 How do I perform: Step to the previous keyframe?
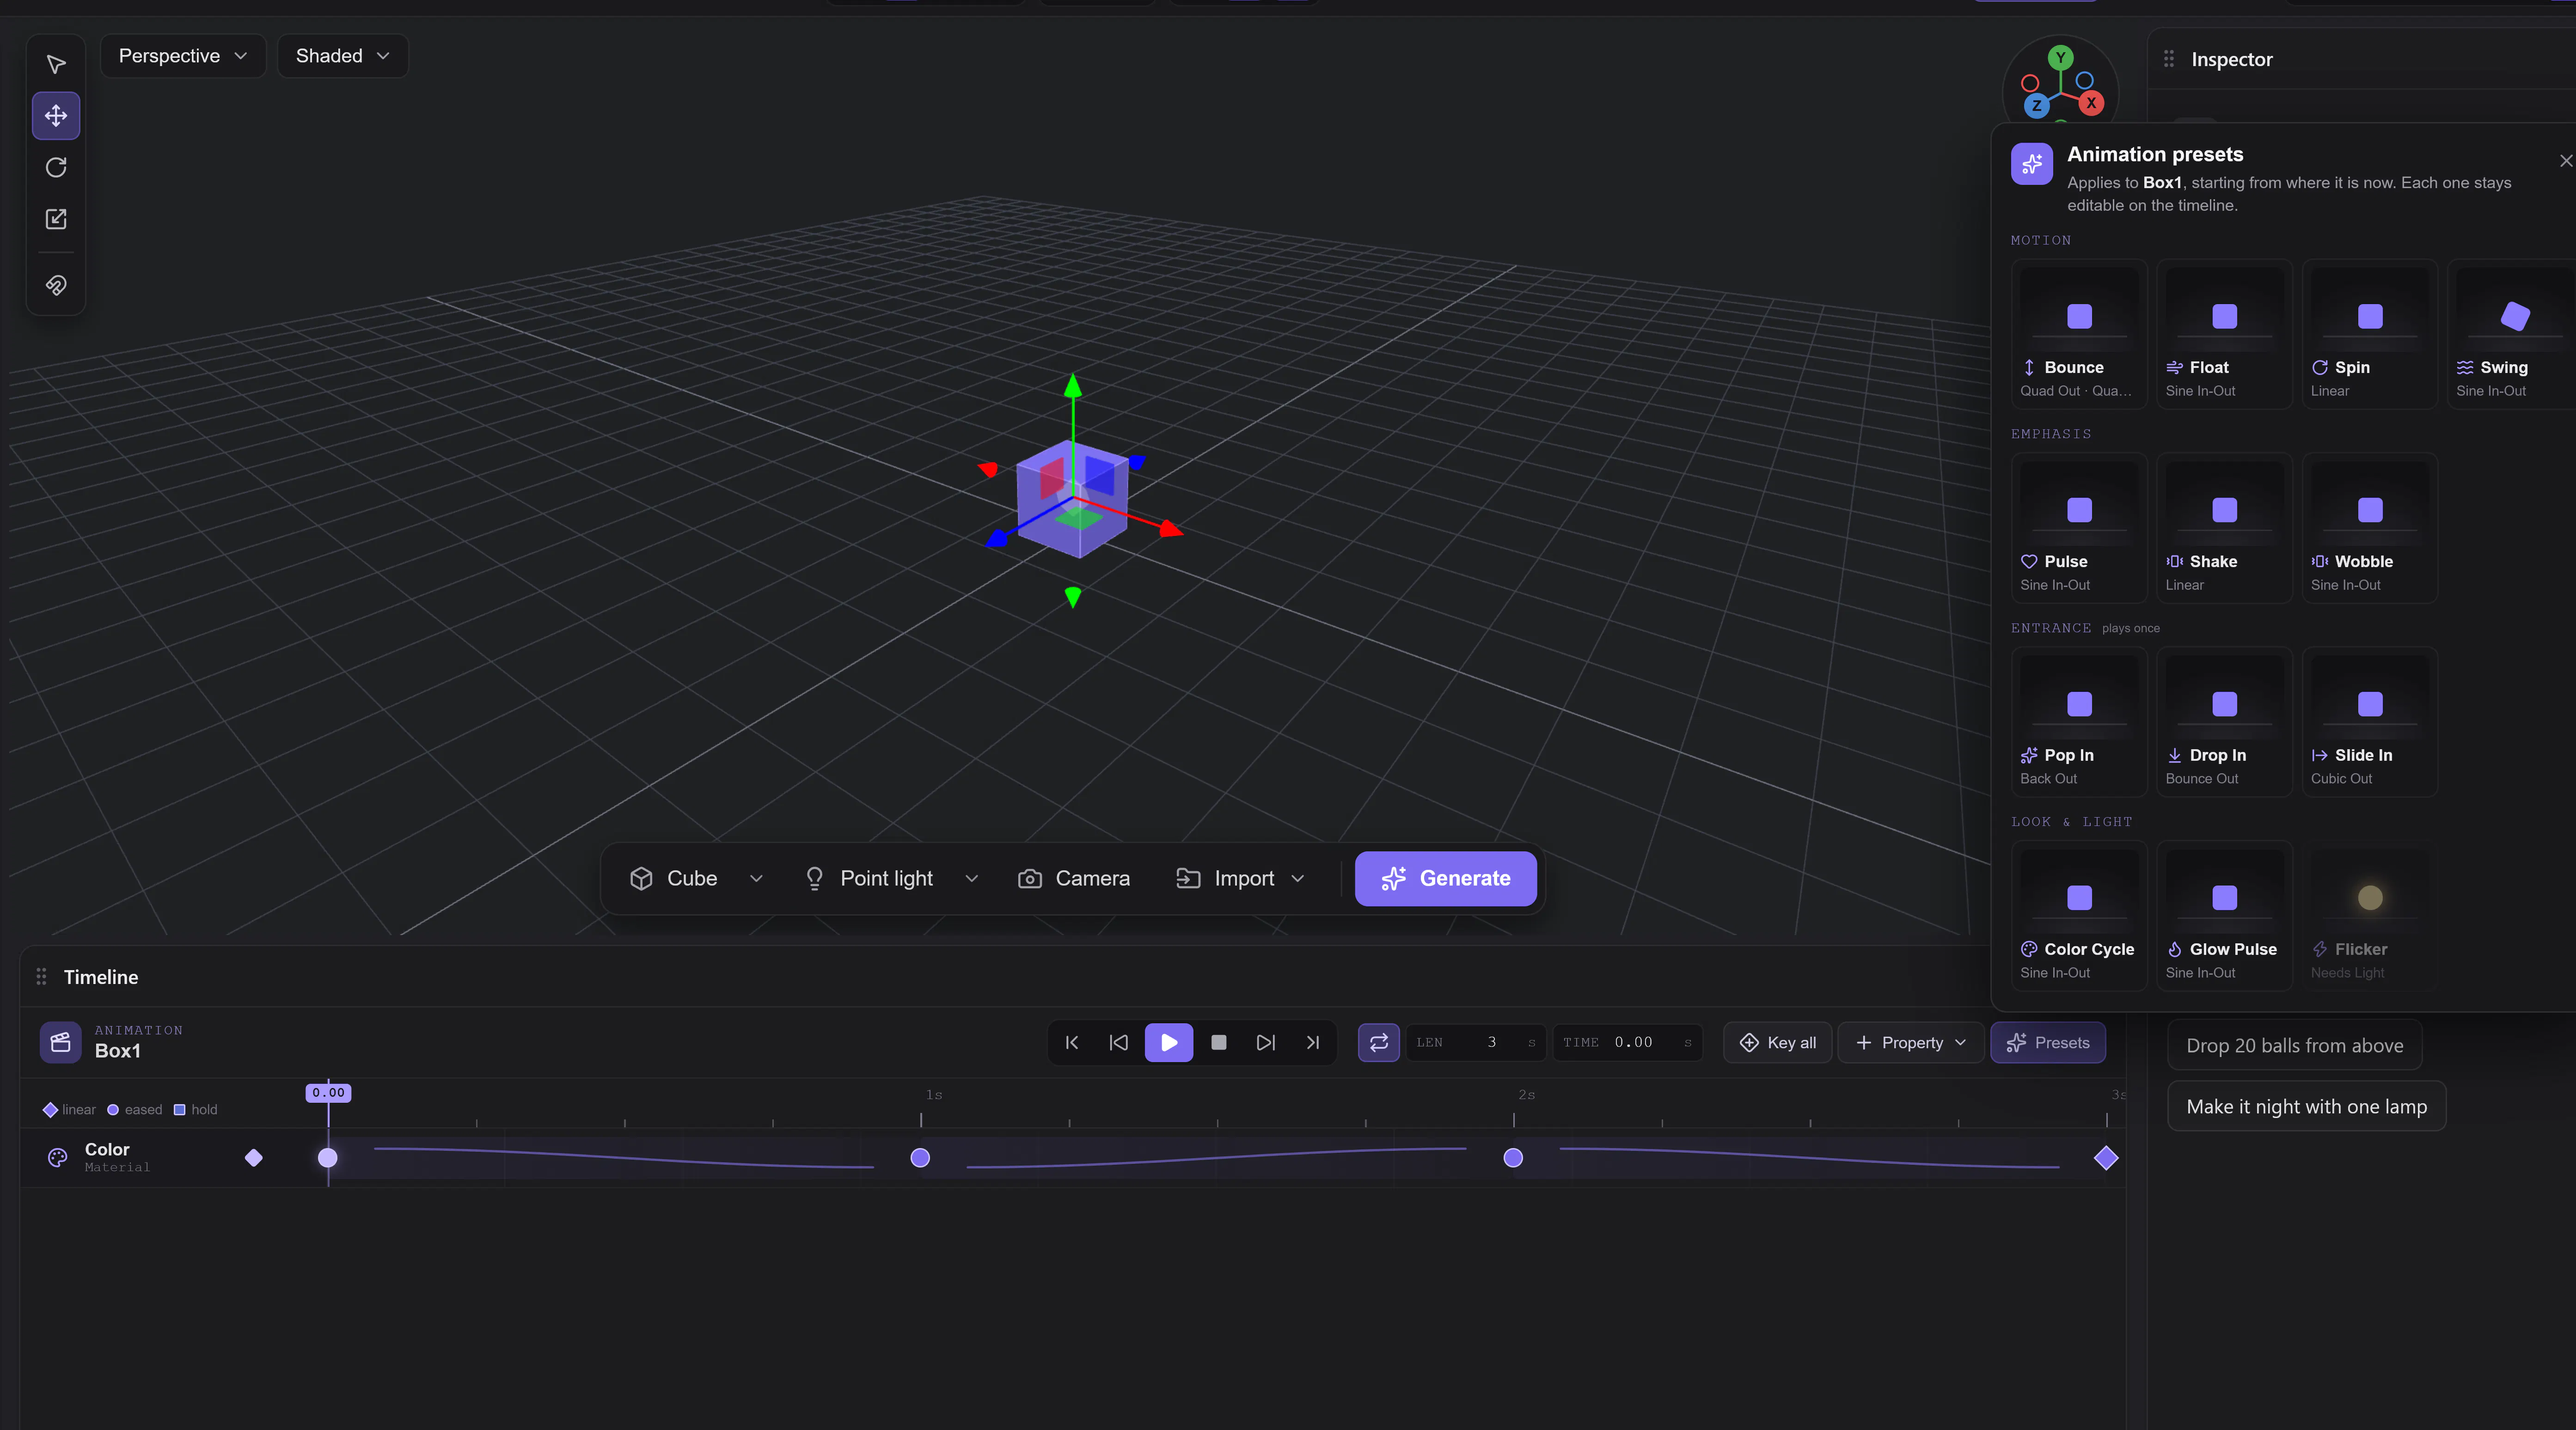coord(1119,1042)
